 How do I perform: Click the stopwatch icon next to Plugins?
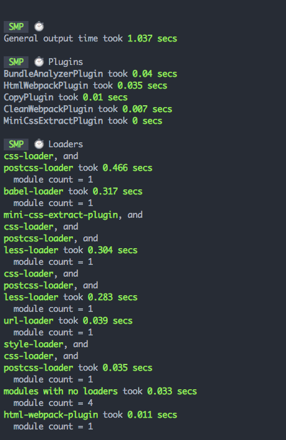[x=39, y=62]
